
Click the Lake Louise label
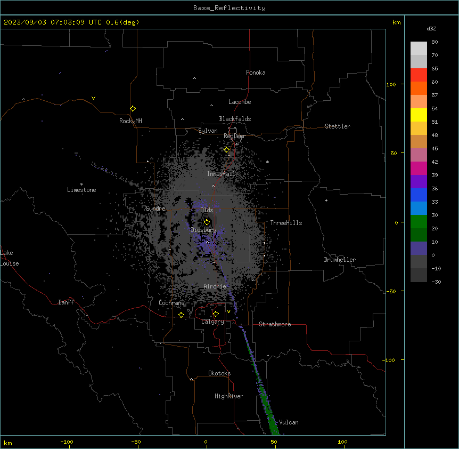click(10, 258)
